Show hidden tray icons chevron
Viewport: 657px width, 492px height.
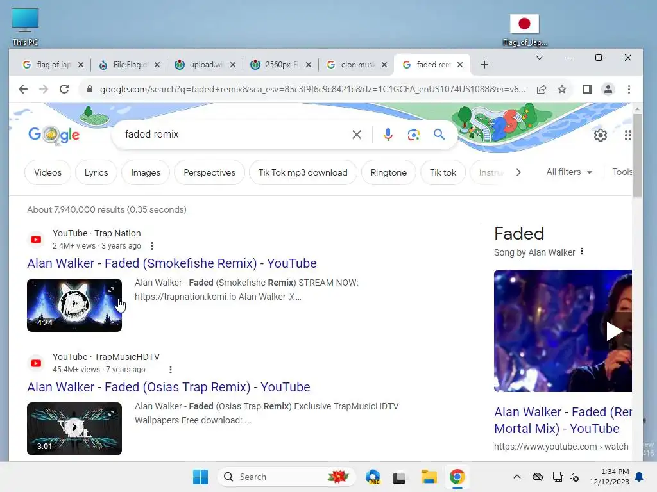click(x=517, y=477)
